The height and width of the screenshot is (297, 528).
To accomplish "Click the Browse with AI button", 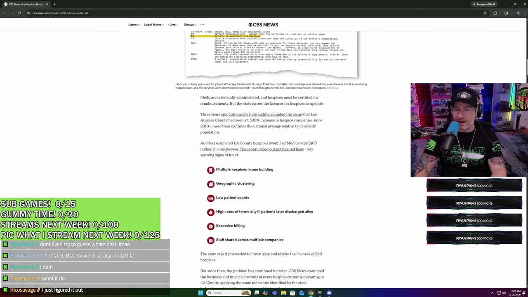I will (x=484, y=4).
